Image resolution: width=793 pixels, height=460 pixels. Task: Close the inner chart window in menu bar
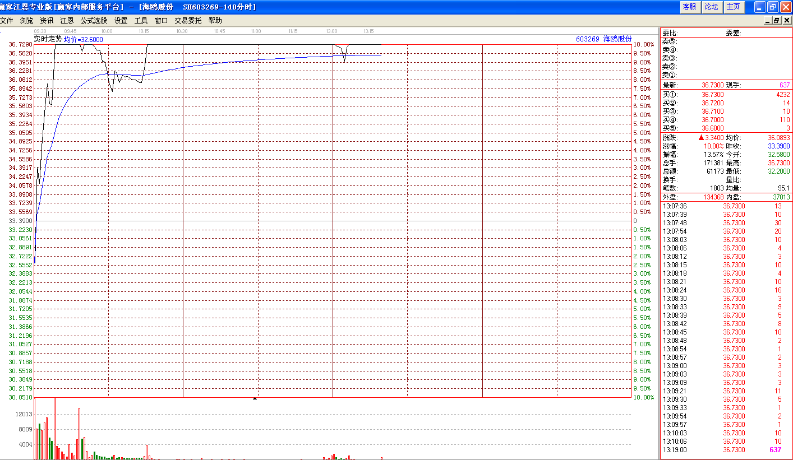point(786,21)
